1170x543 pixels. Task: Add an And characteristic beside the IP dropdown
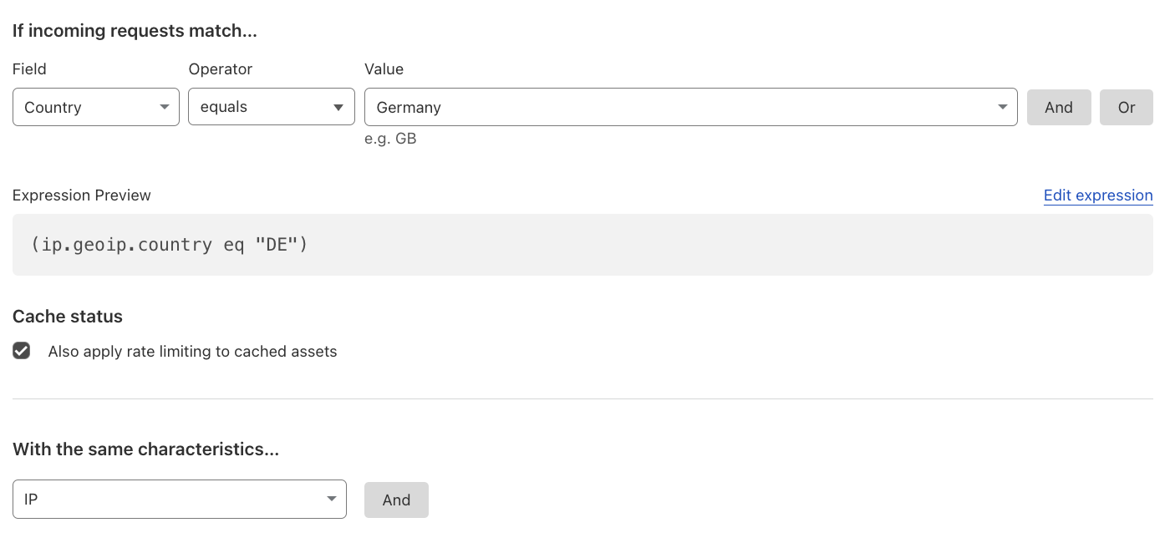(396, 500)
